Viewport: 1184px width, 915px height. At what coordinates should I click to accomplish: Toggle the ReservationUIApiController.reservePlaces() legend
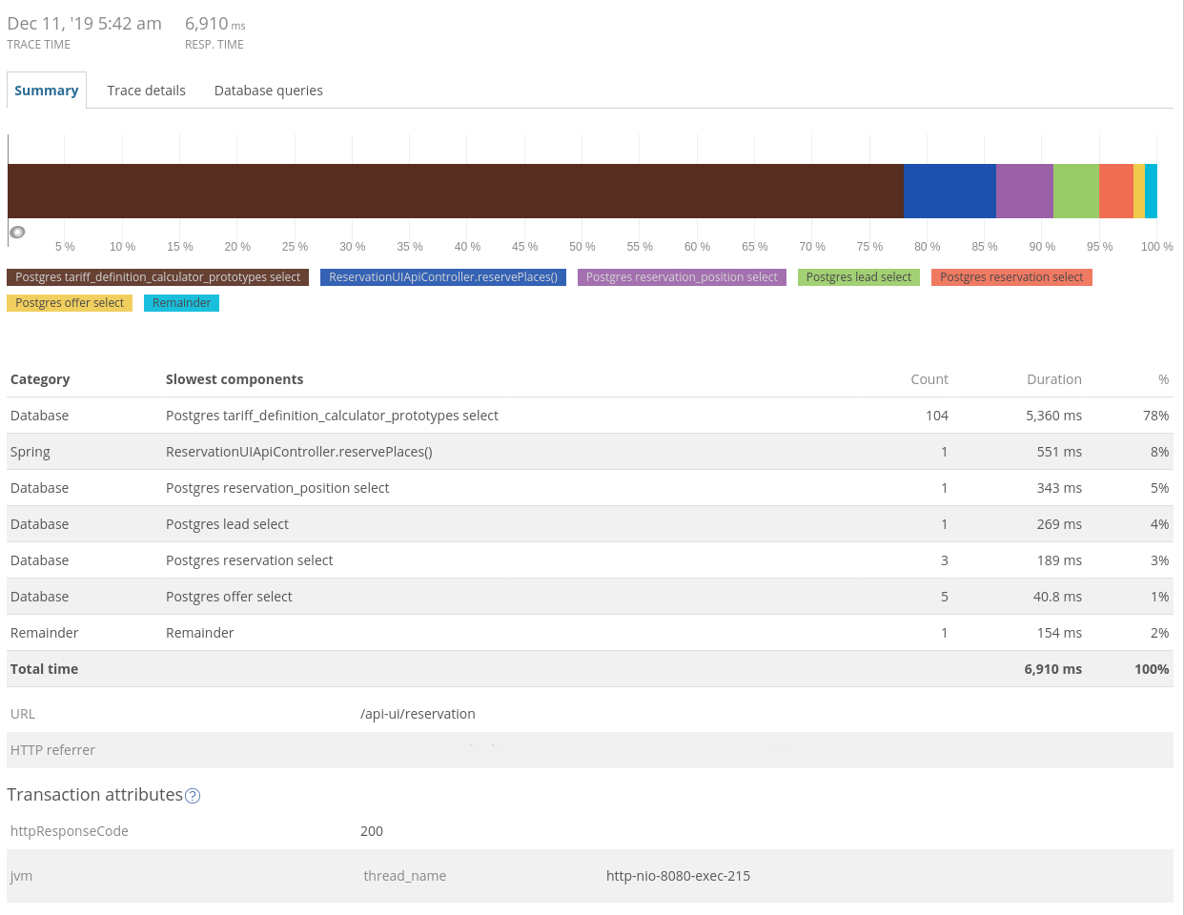[443, 277]
